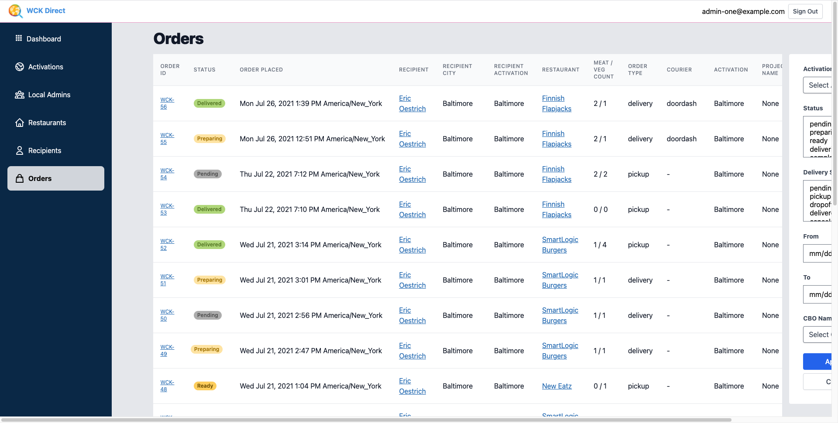Open New Eatz restaurant link
The height and width of the screenshot is (423, 838).
pos(556,386)
